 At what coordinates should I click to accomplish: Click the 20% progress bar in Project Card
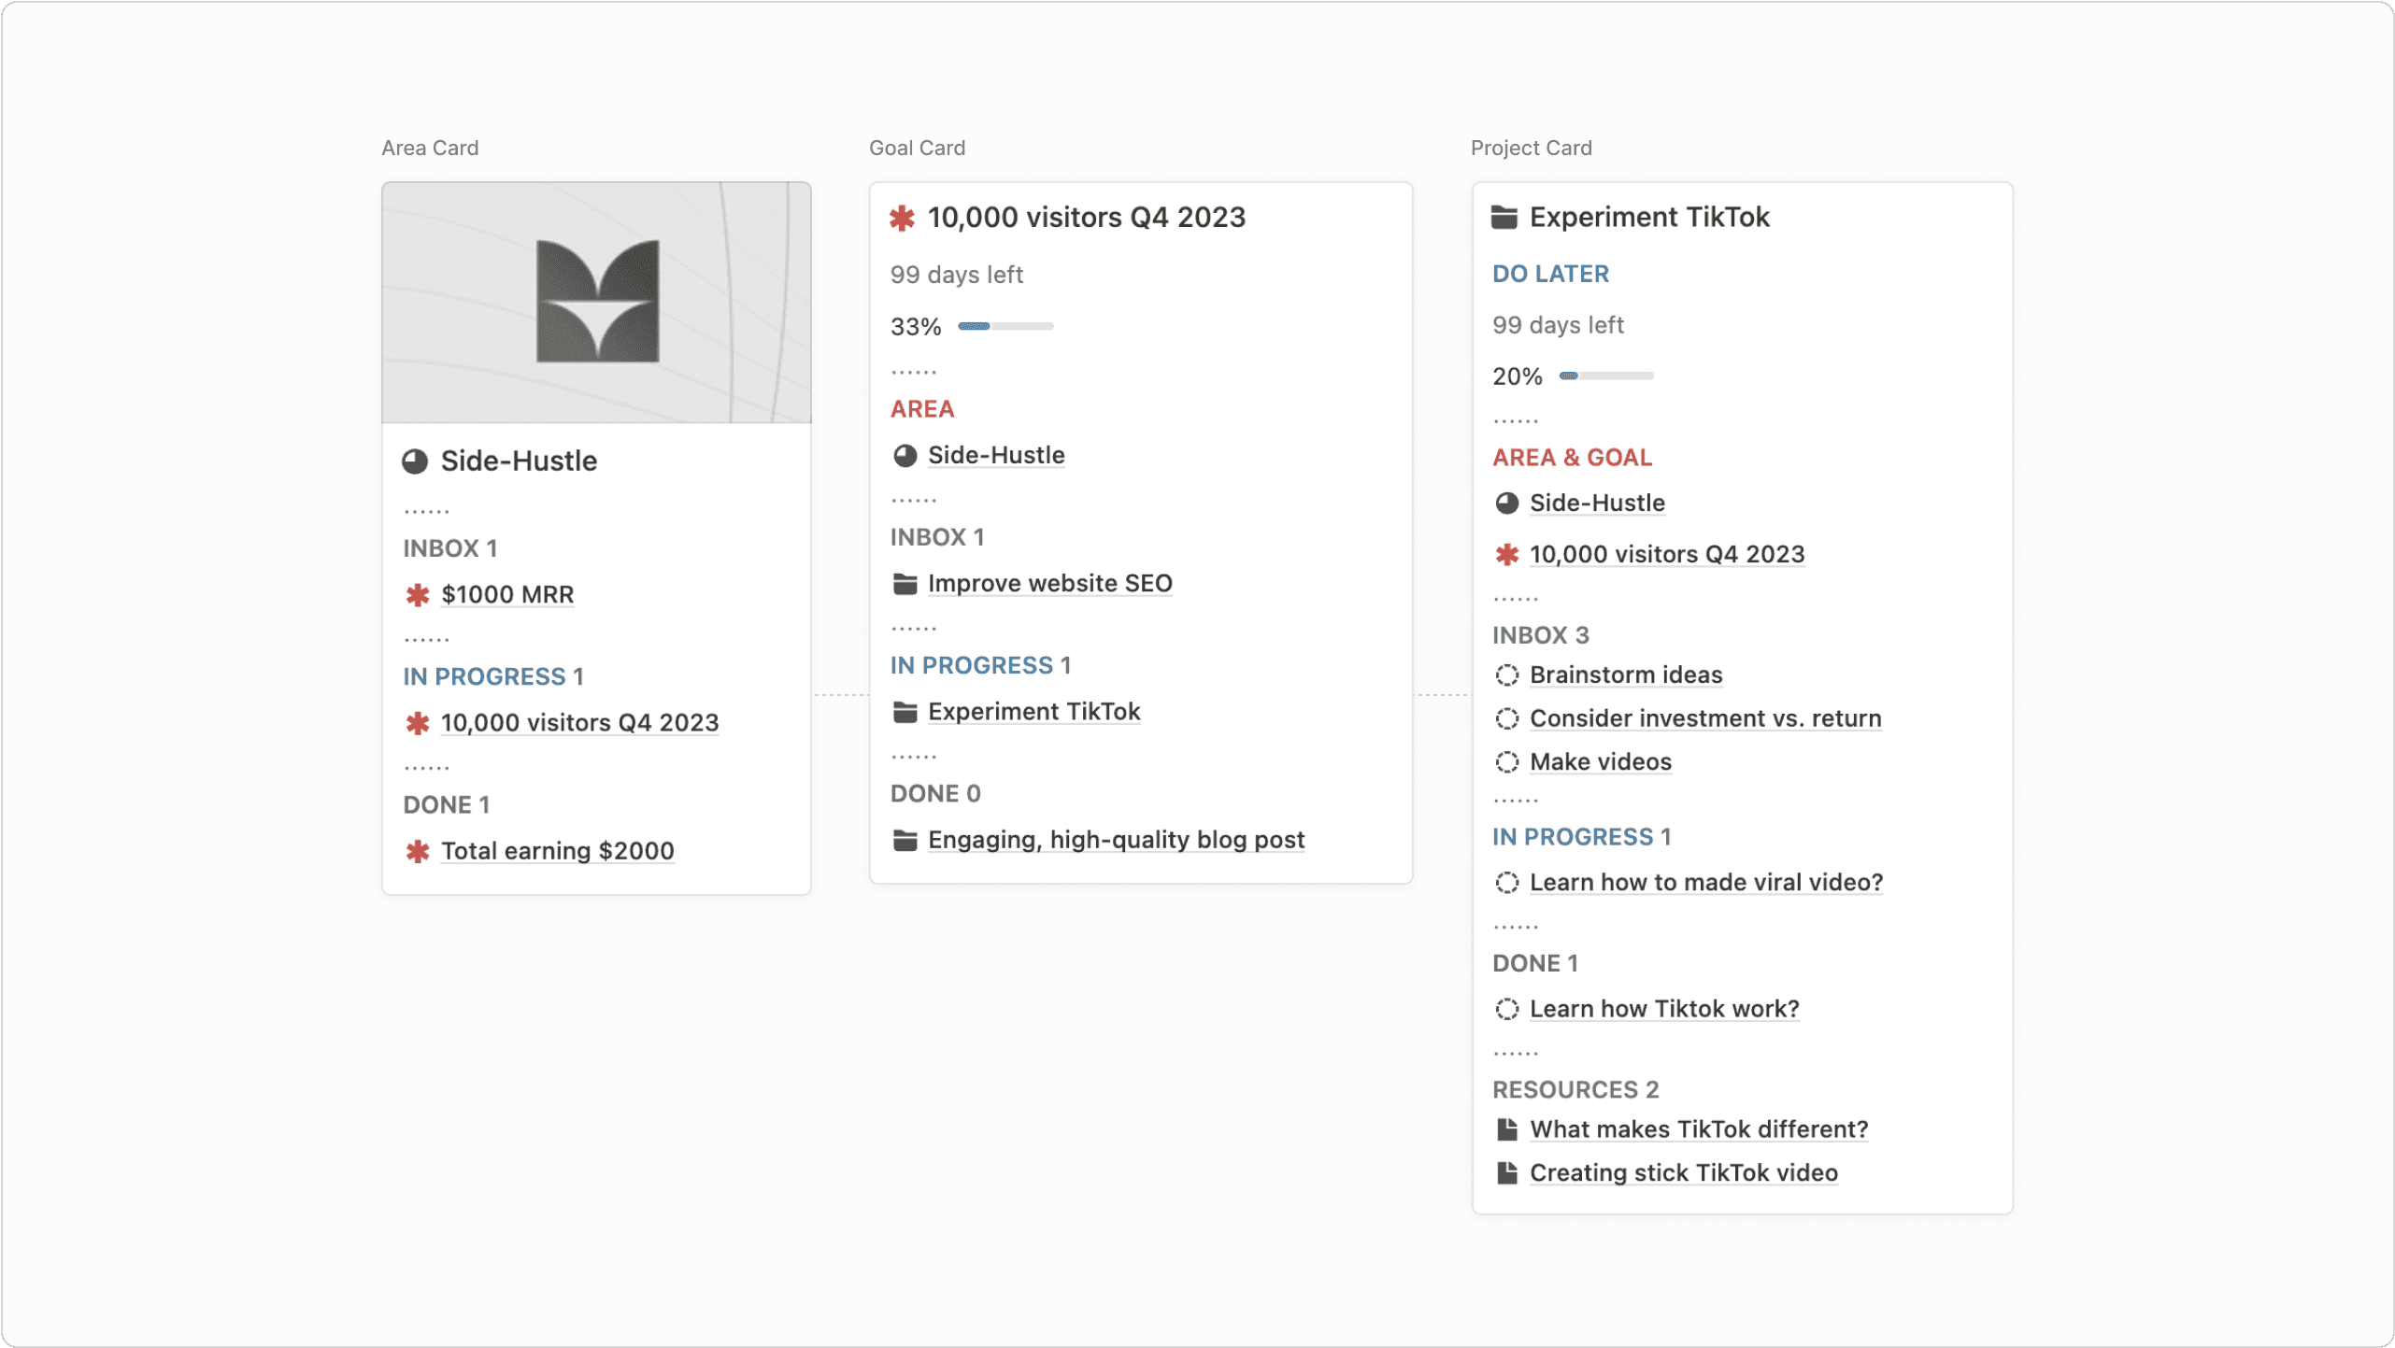point(1606,376)
